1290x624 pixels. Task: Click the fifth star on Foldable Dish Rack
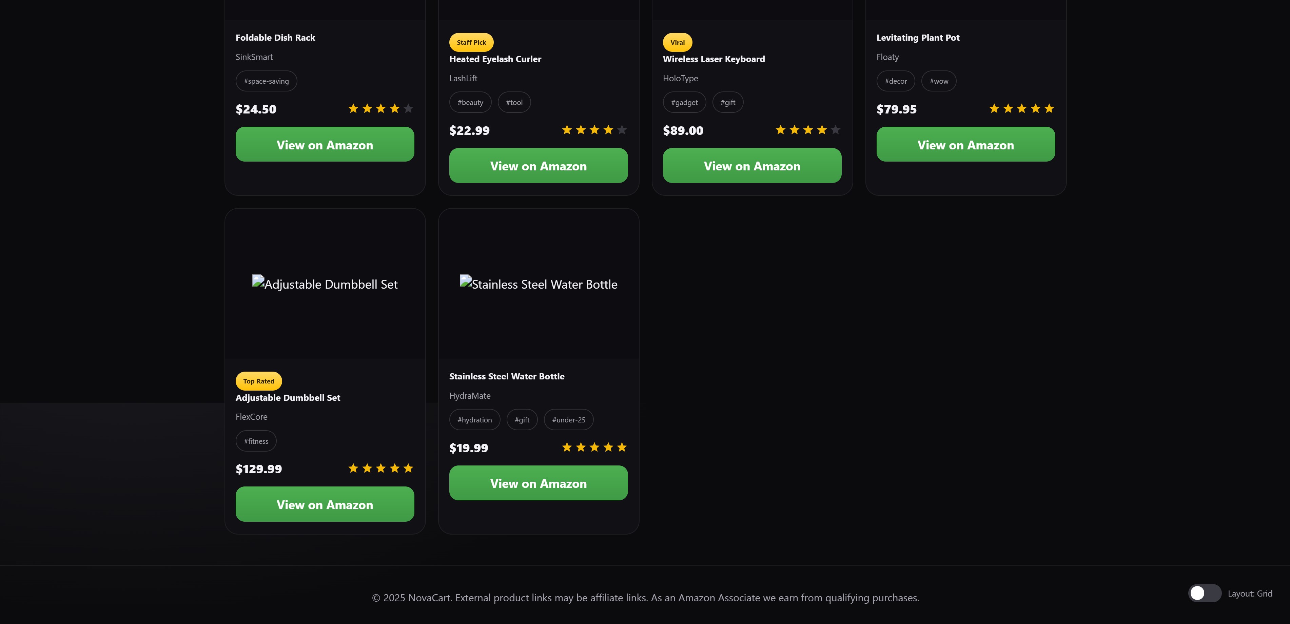tap(408, 109)
